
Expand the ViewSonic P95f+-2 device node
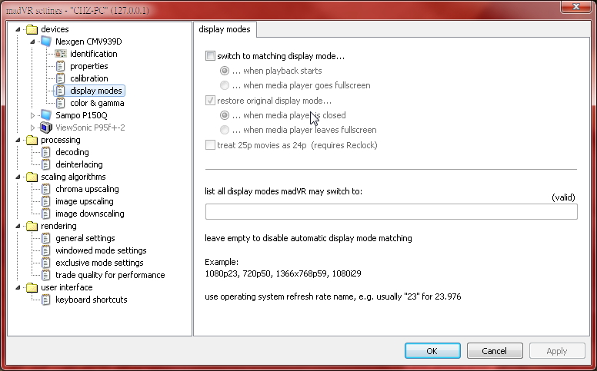33,128
